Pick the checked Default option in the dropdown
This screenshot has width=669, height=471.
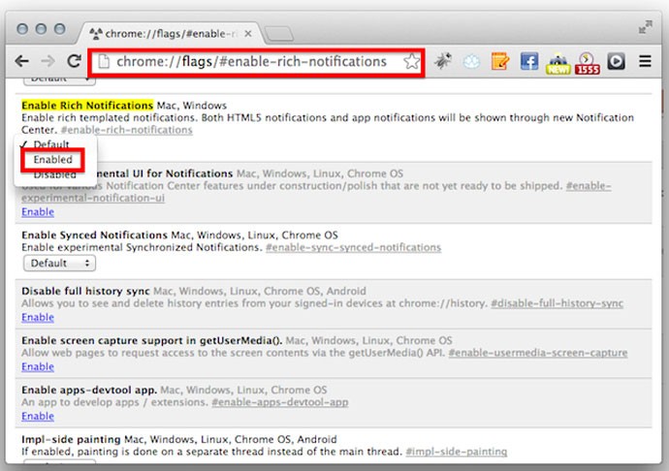pos(50,143)
